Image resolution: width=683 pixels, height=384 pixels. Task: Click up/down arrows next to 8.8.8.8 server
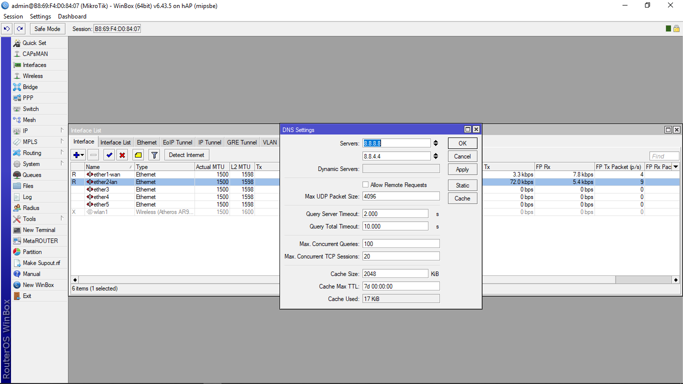tap(436, 143)
